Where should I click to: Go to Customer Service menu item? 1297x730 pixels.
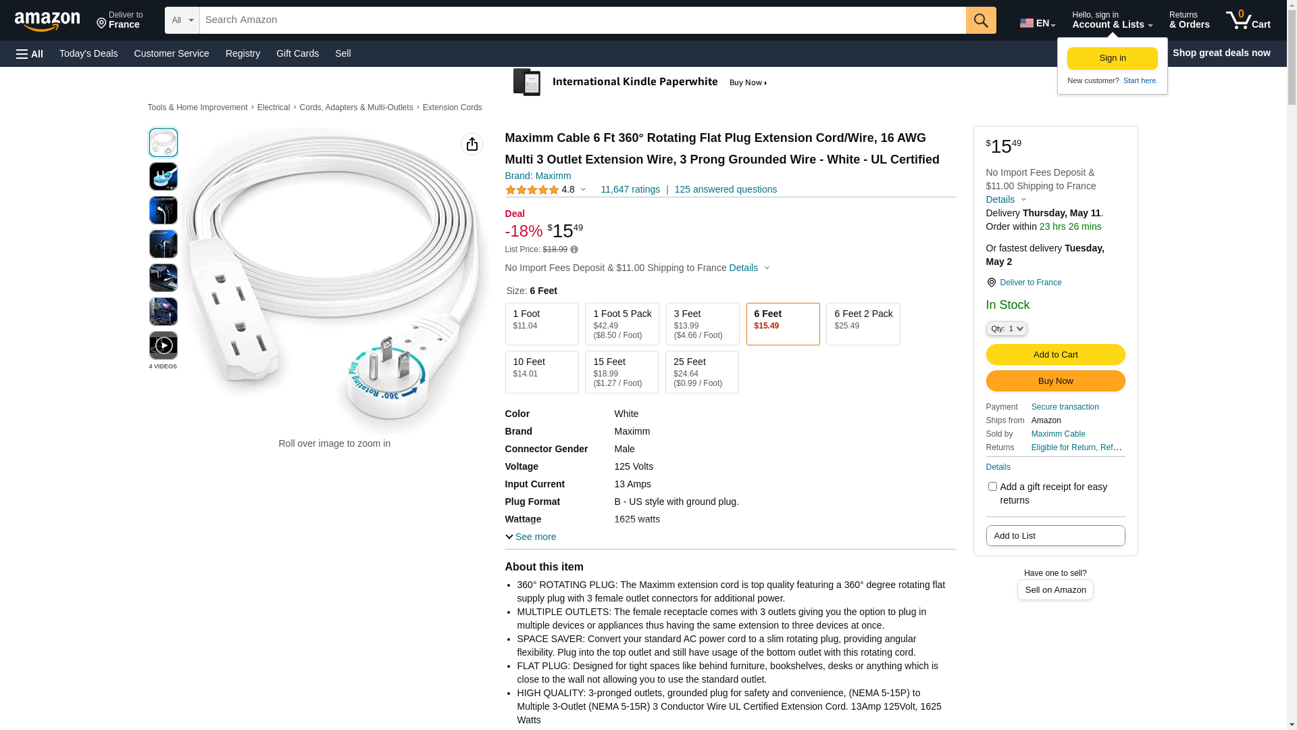click(172, 53)
